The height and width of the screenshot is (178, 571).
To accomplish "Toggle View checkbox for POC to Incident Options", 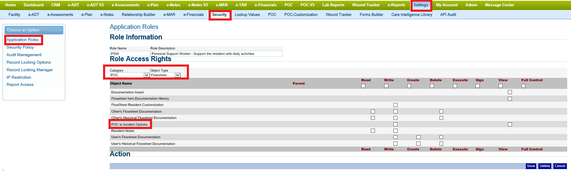I will [510, 124].
